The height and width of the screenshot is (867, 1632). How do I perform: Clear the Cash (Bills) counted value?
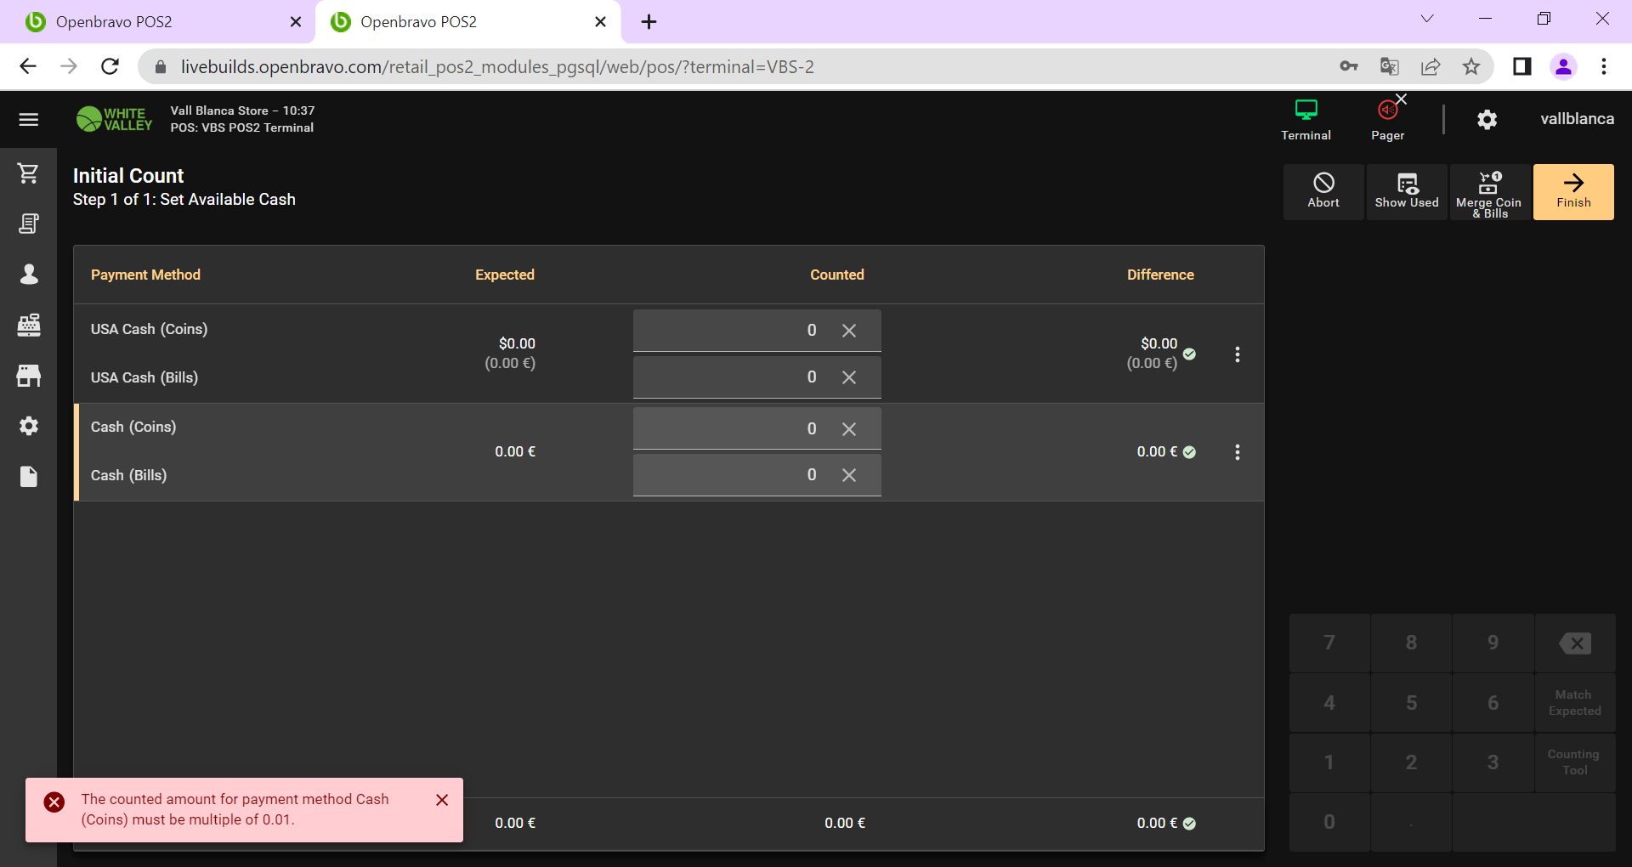(849, 475)
